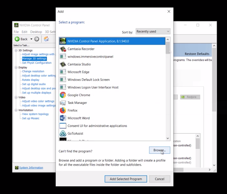Click Restore Defaults

click(197, 54)
